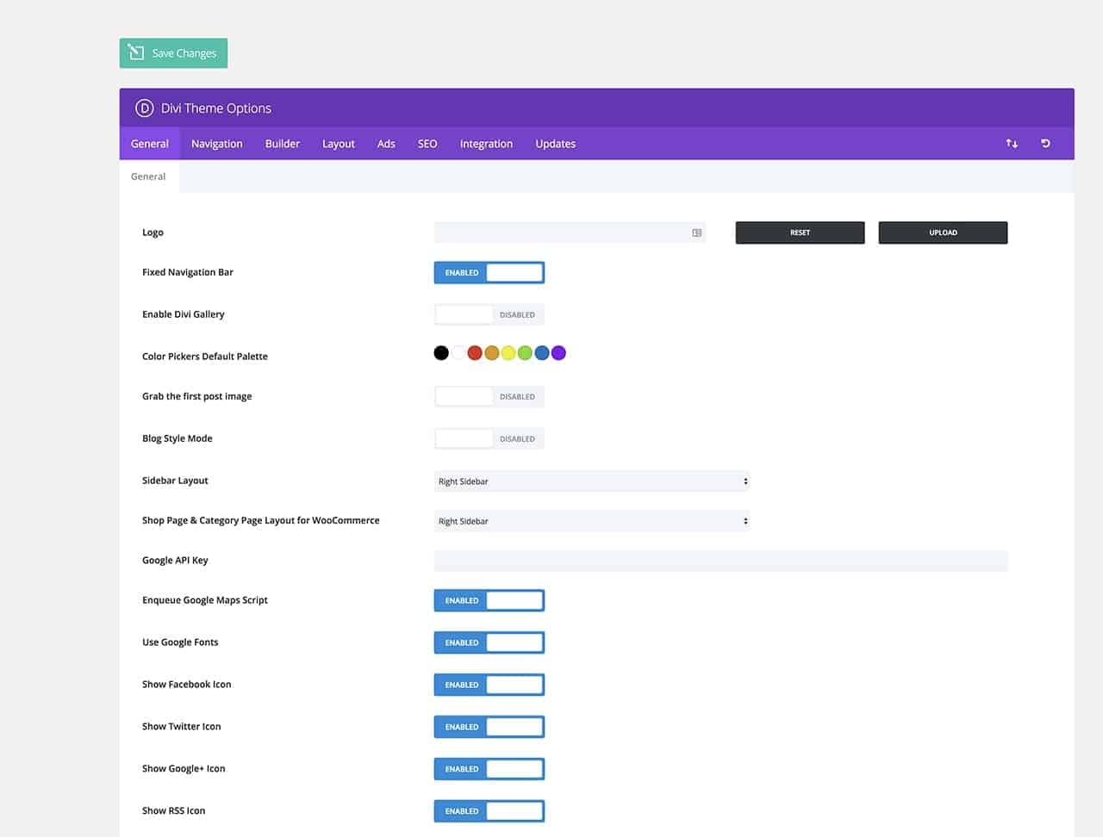This screenshot has width=1103, height=837.
Task: Pick the red palette swatch
Action: point(475,353)
